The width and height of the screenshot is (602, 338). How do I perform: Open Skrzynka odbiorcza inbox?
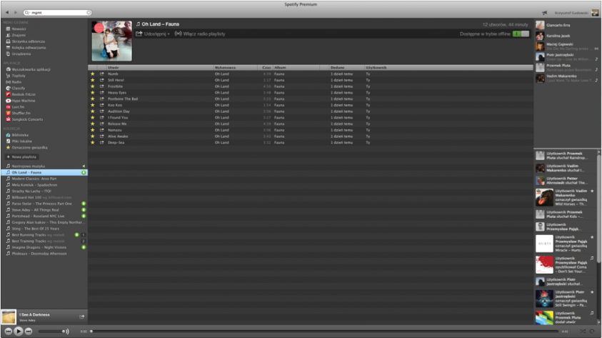(x=28, y=41)
